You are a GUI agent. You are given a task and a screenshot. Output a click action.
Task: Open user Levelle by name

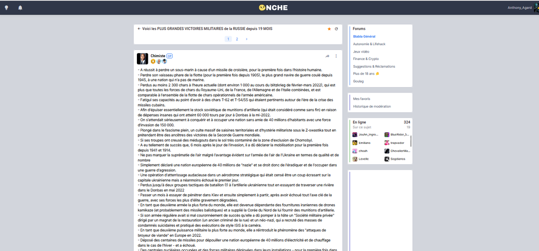[364, 159]
